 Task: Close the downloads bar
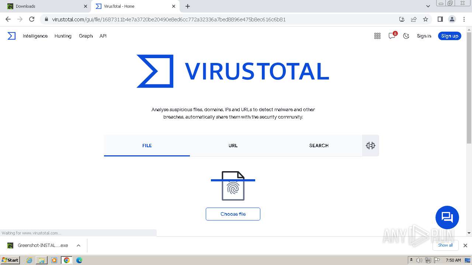[x=465, y=245]
